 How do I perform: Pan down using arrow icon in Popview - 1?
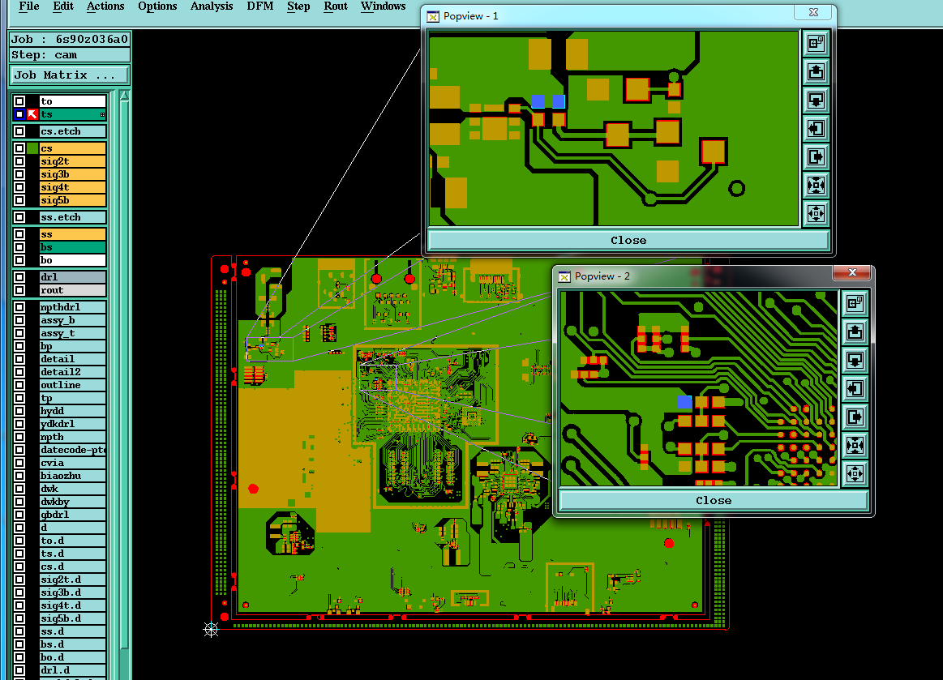(816, 100)
